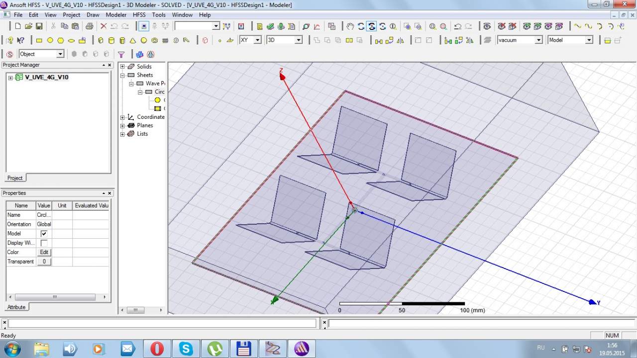Open the Object selection mode dropdown
Screen dimensions: 637x358
(60, 54)
